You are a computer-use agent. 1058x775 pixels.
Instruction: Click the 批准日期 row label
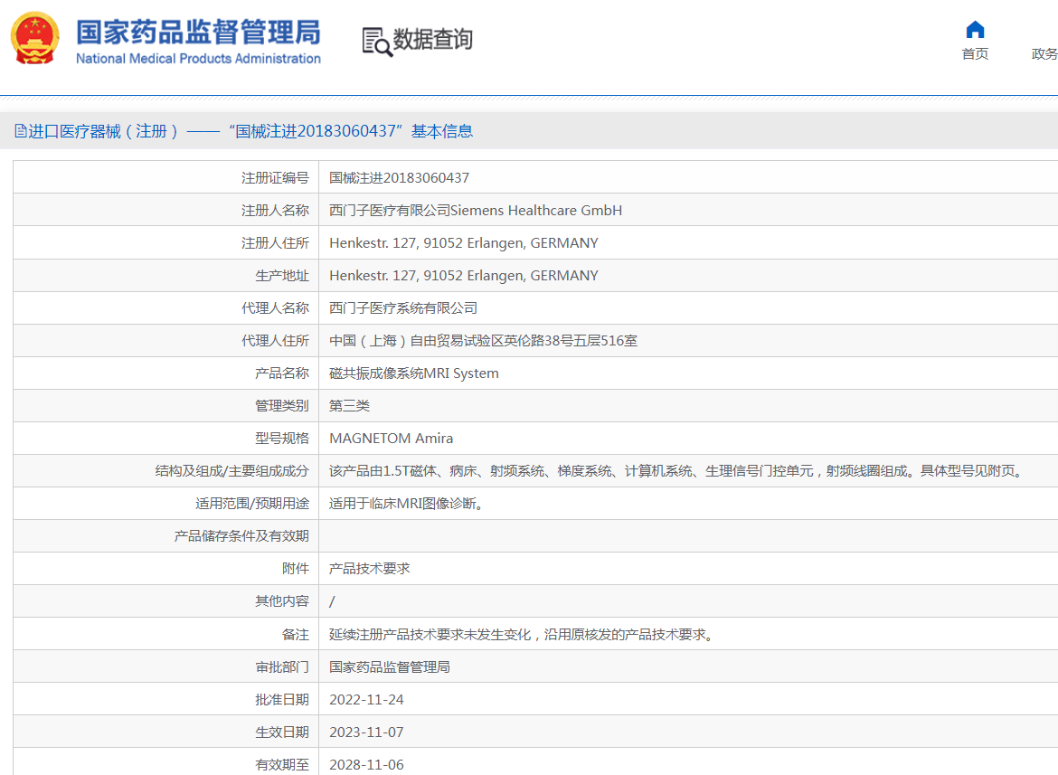point(281,699)
